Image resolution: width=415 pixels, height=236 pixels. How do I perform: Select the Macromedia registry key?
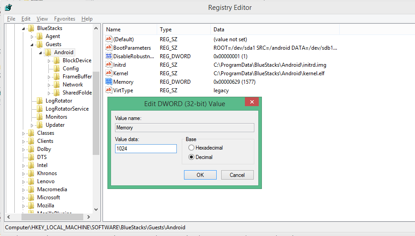tap(52, 189)
